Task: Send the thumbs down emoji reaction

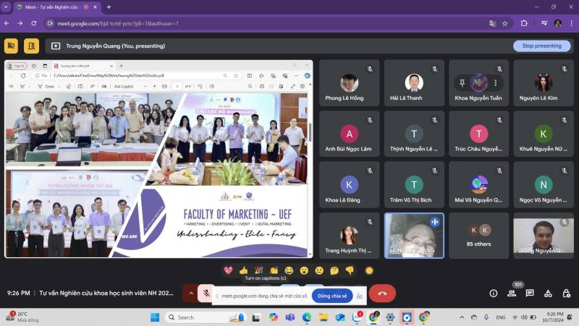Action: pyautogui.click(x=350, y=270)
